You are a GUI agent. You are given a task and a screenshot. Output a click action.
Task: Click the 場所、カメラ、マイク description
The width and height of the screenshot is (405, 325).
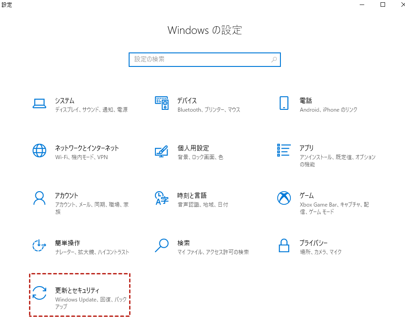(321, 252)
